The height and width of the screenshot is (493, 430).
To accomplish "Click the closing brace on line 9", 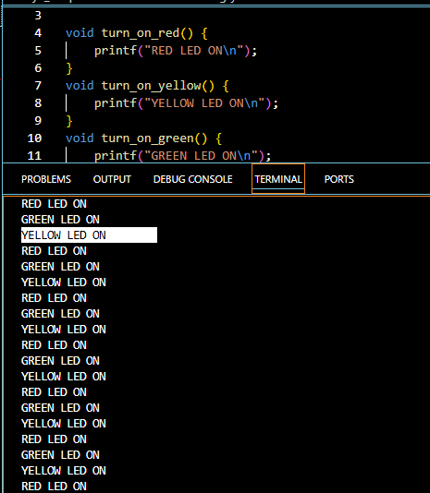I will [69, 121].
